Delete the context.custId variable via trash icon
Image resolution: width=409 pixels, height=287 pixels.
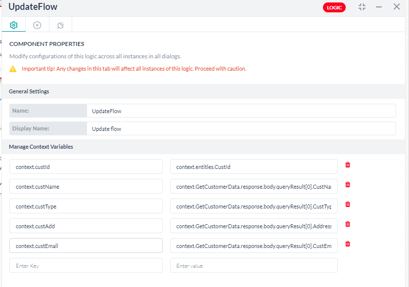pyautogui.click(x=347, y=164)
